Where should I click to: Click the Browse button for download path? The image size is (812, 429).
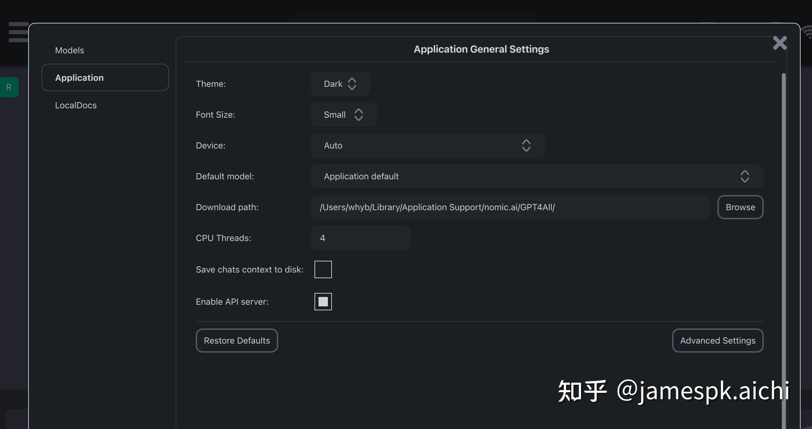[x=740, y=207]
